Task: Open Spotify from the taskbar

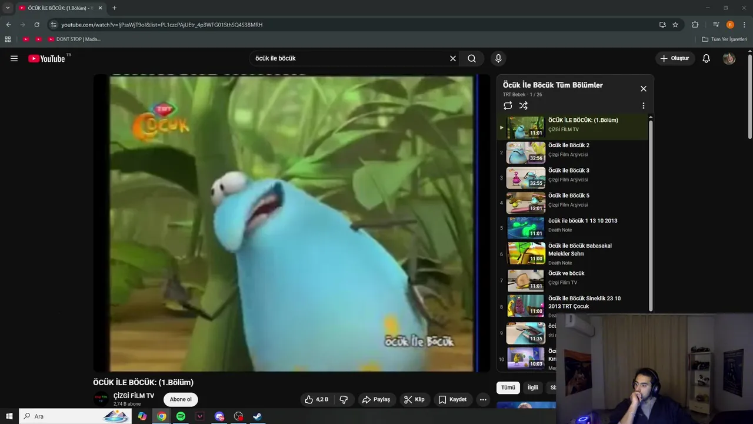Action: [x=181, y=416]
